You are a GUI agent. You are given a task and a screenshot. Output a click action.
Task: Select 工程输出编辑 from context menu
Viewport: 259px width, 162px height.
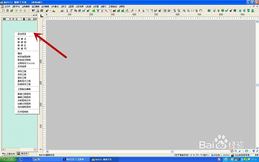tap(27, 89)
